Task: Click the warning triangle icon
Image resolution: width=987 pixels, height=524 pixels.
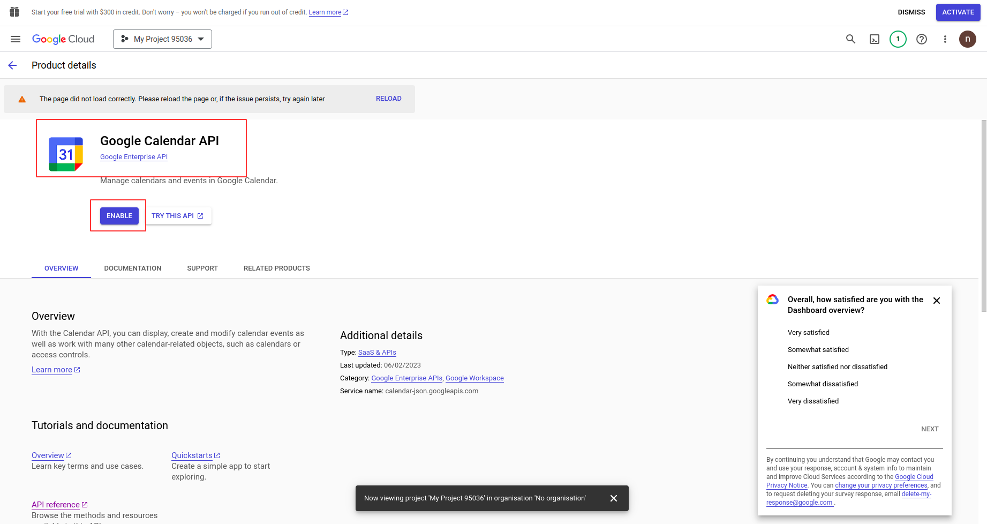Action: (22, 99)
